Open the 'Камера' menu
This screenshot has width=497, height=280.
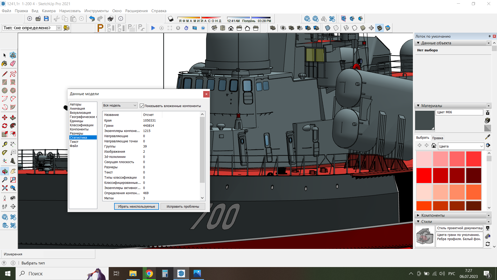pyautogui.click(x=49, y=11)
